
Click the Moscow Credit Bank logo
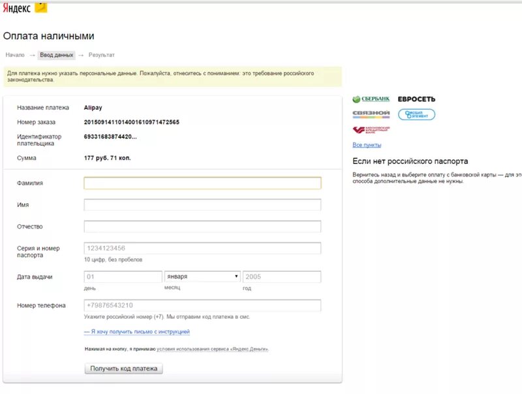[371, 130]
